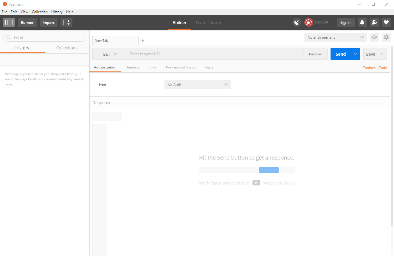
Task: Open the View menu
Action: click(x=24, y=12)
